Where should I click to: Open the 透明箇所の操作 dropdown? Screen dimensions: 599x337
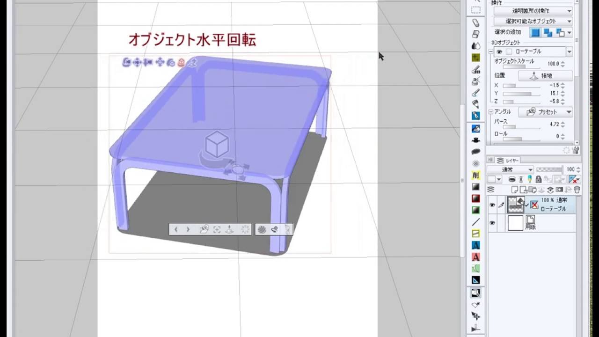533,10
